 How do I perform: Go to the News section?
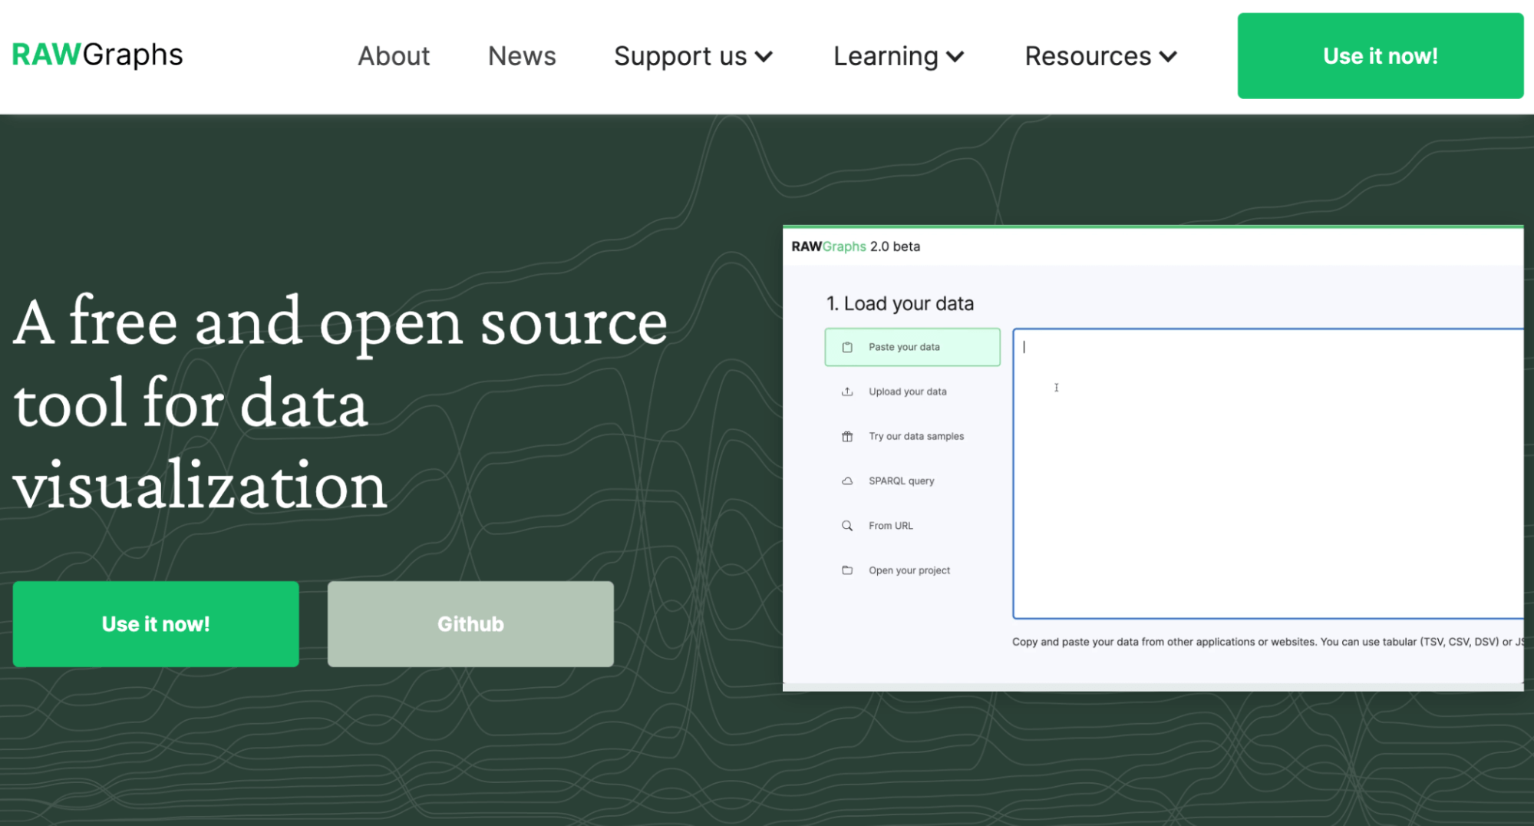(x=522, y=56)
